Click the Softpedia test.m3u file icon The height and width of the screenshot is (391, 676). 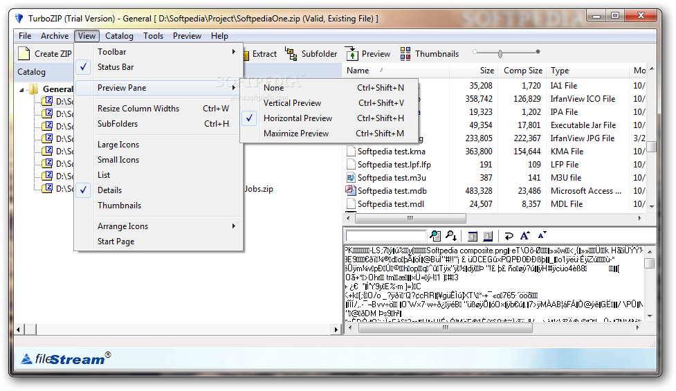(x=351, y=178)
